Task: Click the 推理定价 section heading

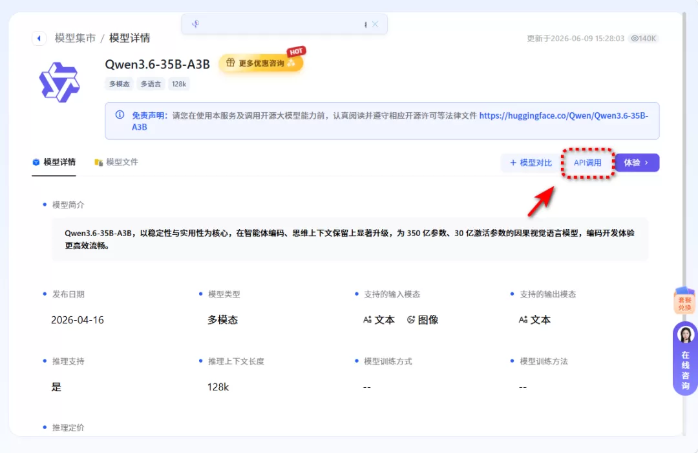Action: point(68,428)
